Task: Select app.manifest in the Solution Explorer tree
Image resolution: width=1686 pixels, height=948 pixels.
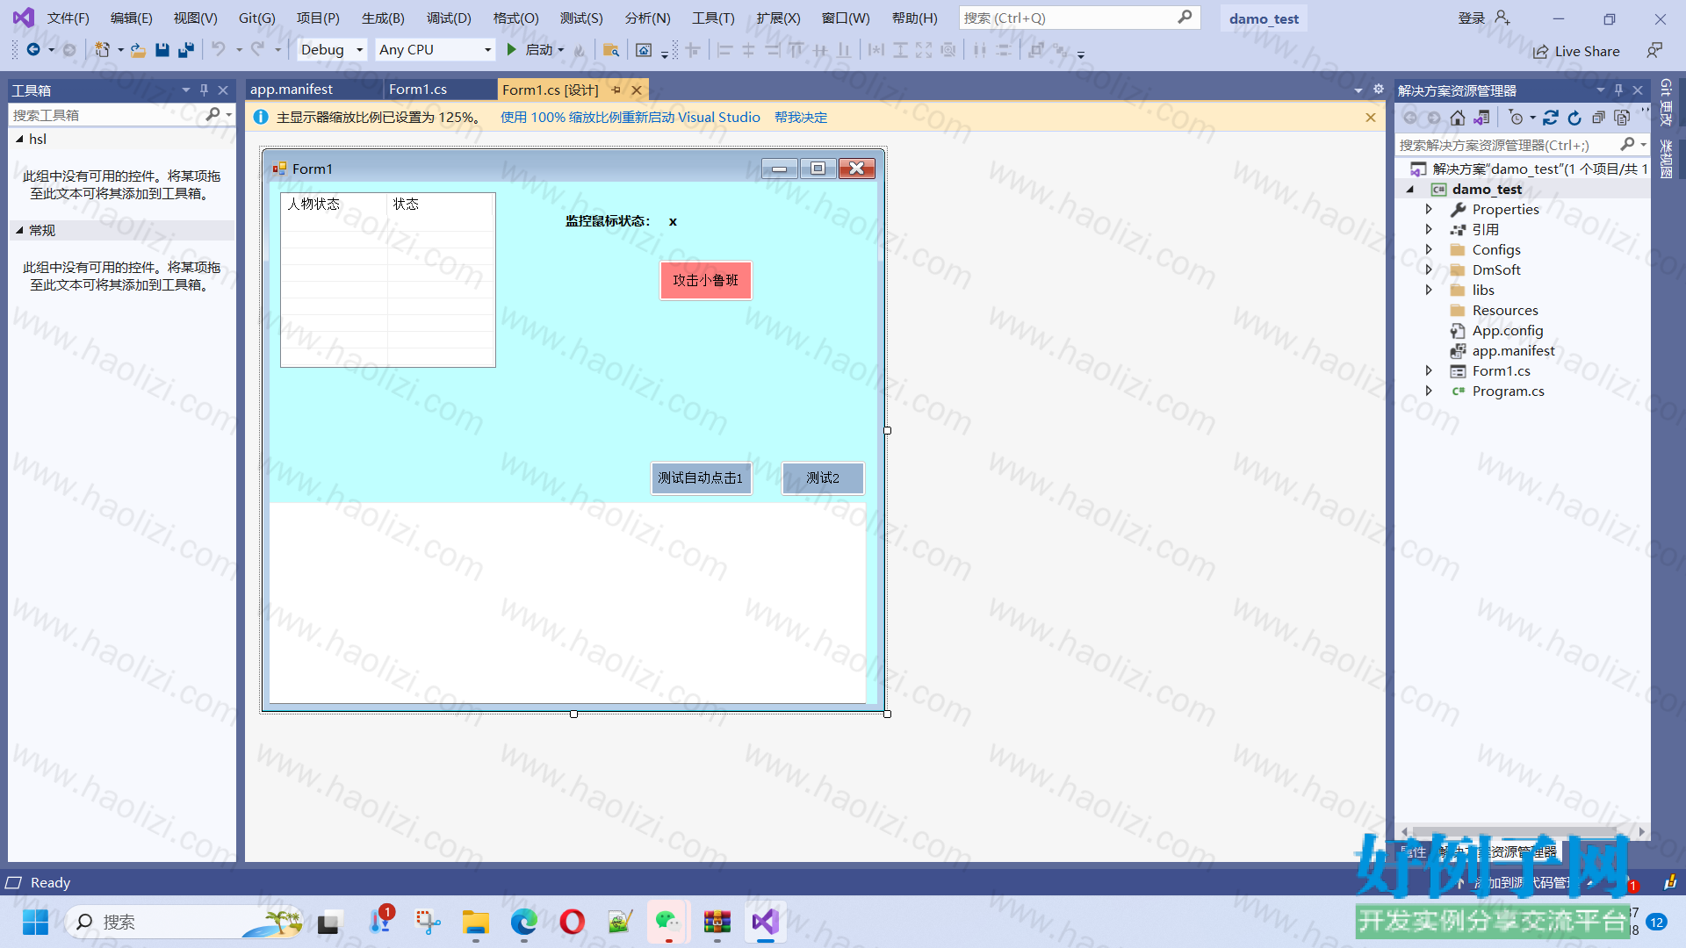Action: [x=1514, y=350]
